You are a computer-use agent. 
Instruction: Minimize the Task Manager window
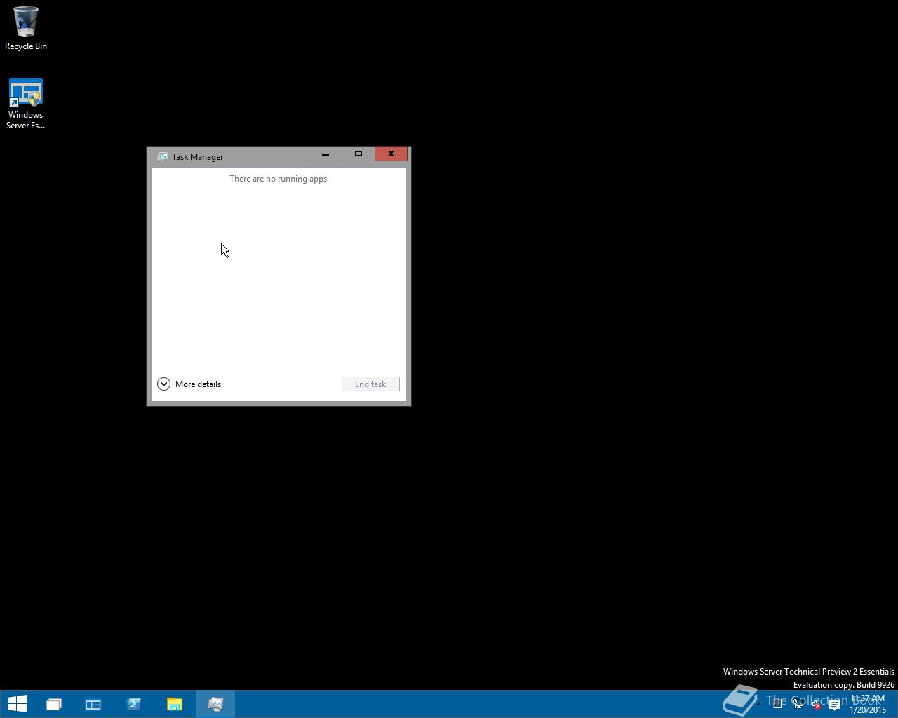326,154
